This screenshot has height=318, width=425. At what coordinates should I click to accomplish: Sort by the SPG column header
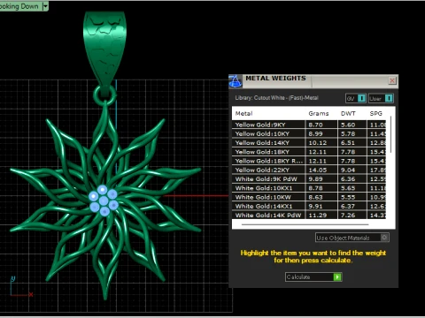tap(375, 114)
